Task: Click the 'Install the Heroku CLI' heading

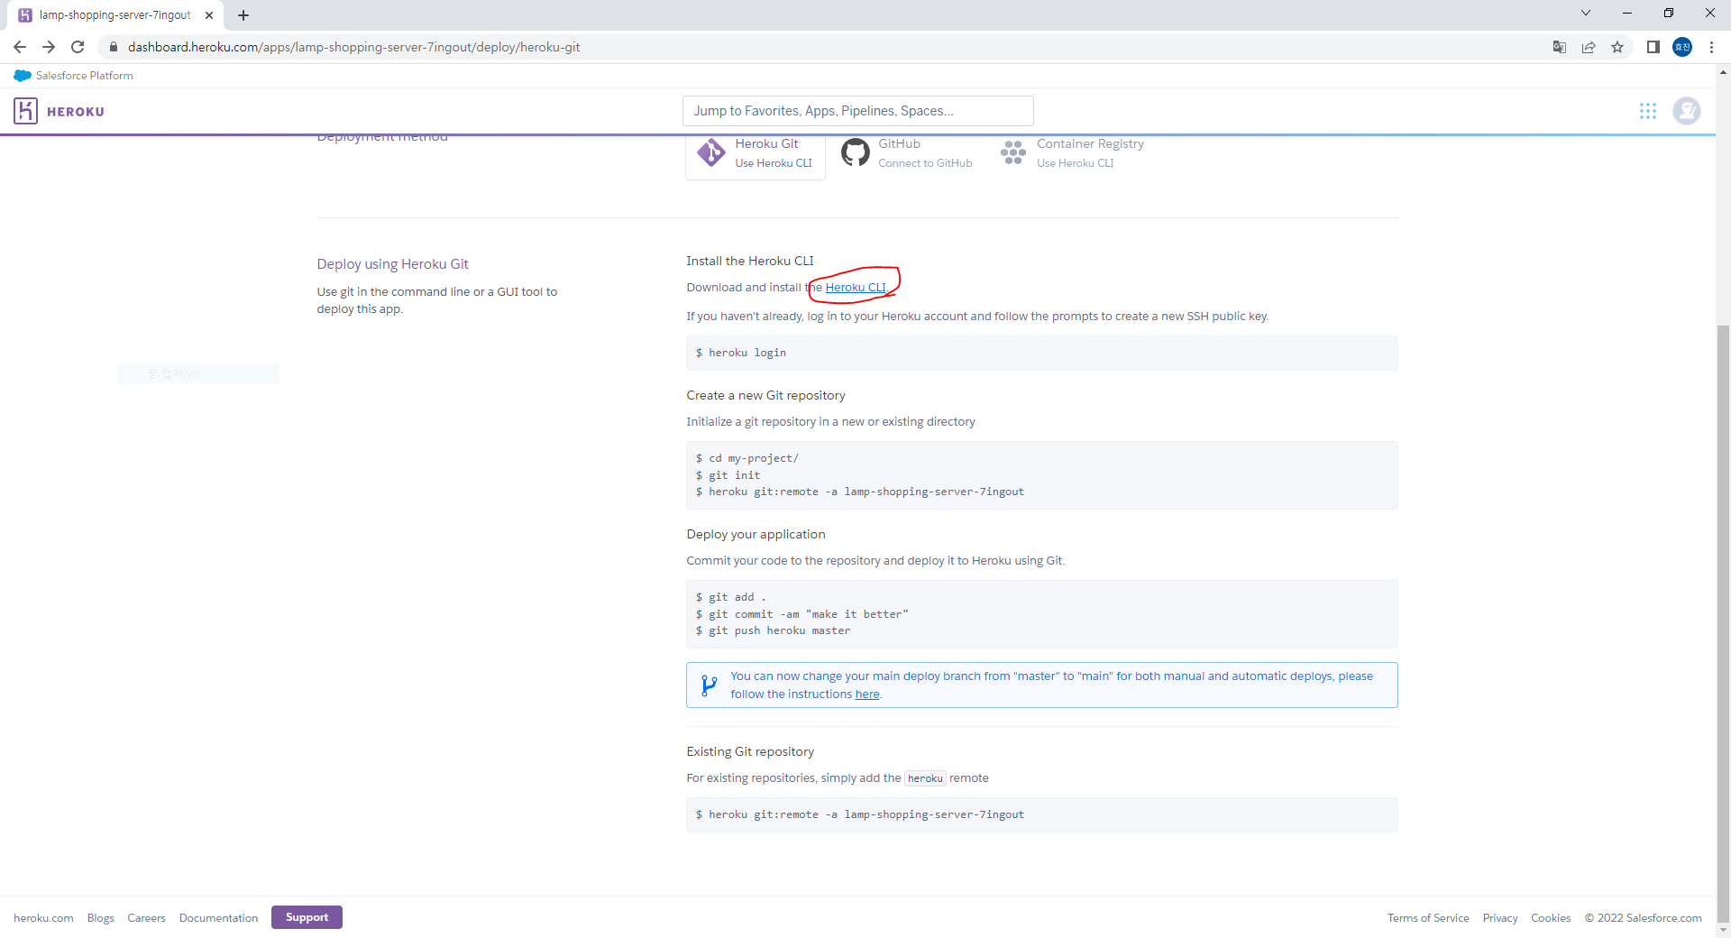Action: (750, 261)
